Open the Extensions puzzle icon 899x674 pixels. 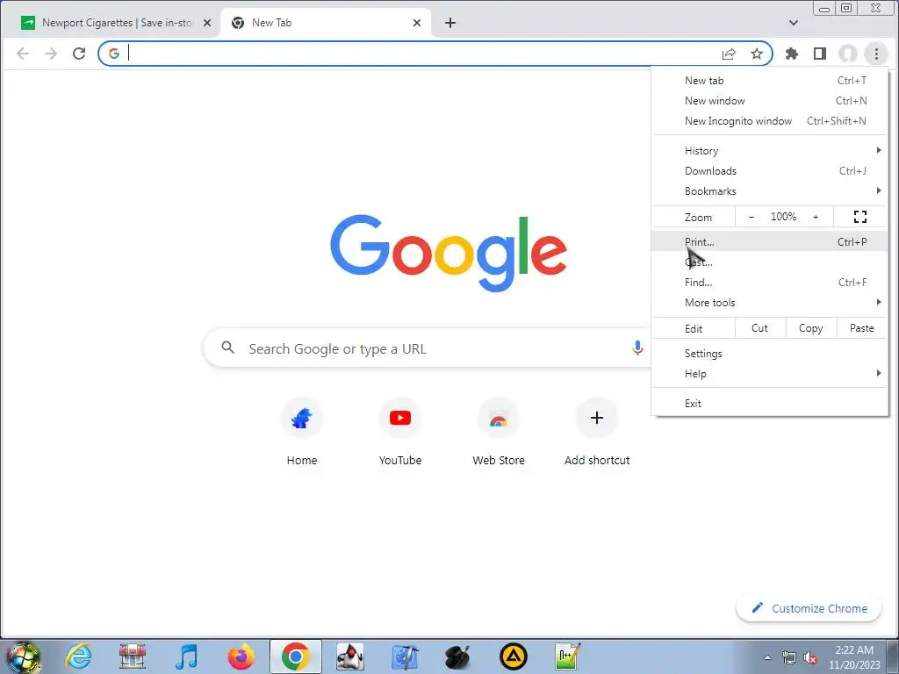792,54
